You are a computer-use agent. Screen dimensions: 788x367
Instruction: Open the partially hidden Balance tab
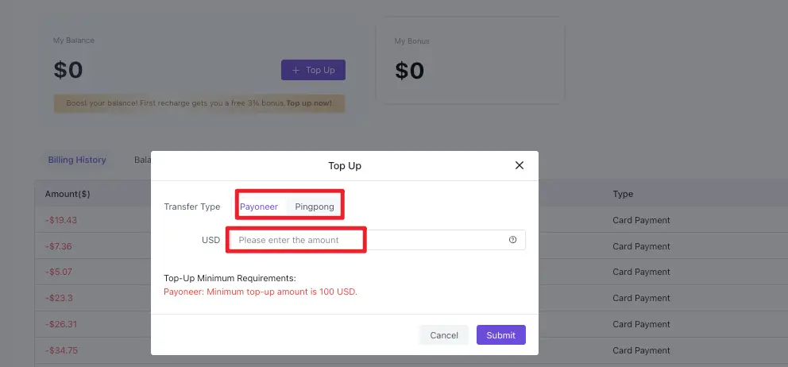tap(143, 160)
